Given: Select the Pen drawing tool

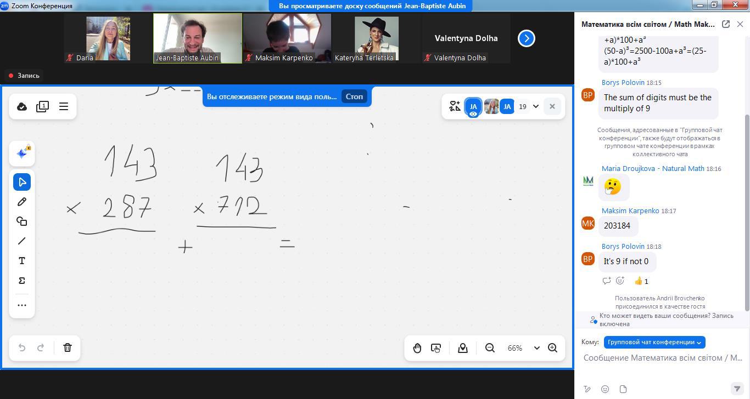Looking at the screenshot, I should point(22,202).
